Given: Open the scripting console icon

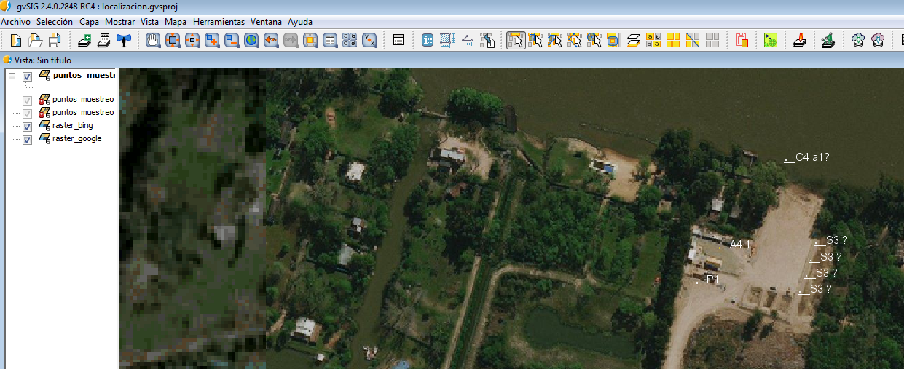Looking at the screenshot, I should click(x=771, y=40).
